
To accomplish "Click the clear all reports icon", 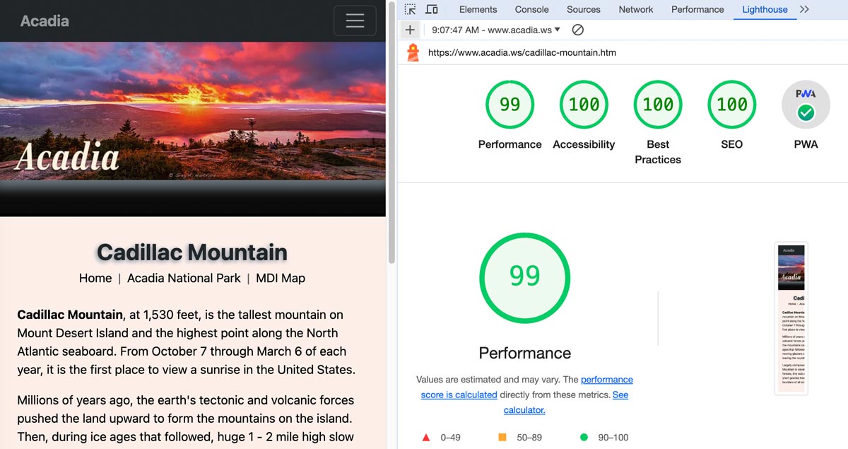I will 577,30.
